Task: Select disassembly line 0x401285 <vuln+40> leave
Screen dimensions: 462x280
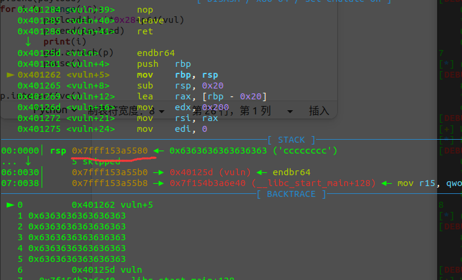Action: pyautogui.click(x=90, y=20)
